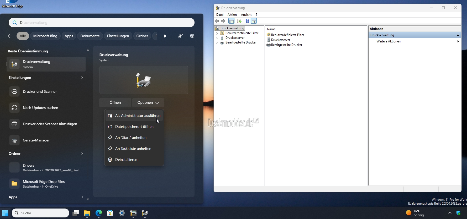Click Druckerserver in the Name list
This screenshot has width=467, height=219.
click(281, 40)
